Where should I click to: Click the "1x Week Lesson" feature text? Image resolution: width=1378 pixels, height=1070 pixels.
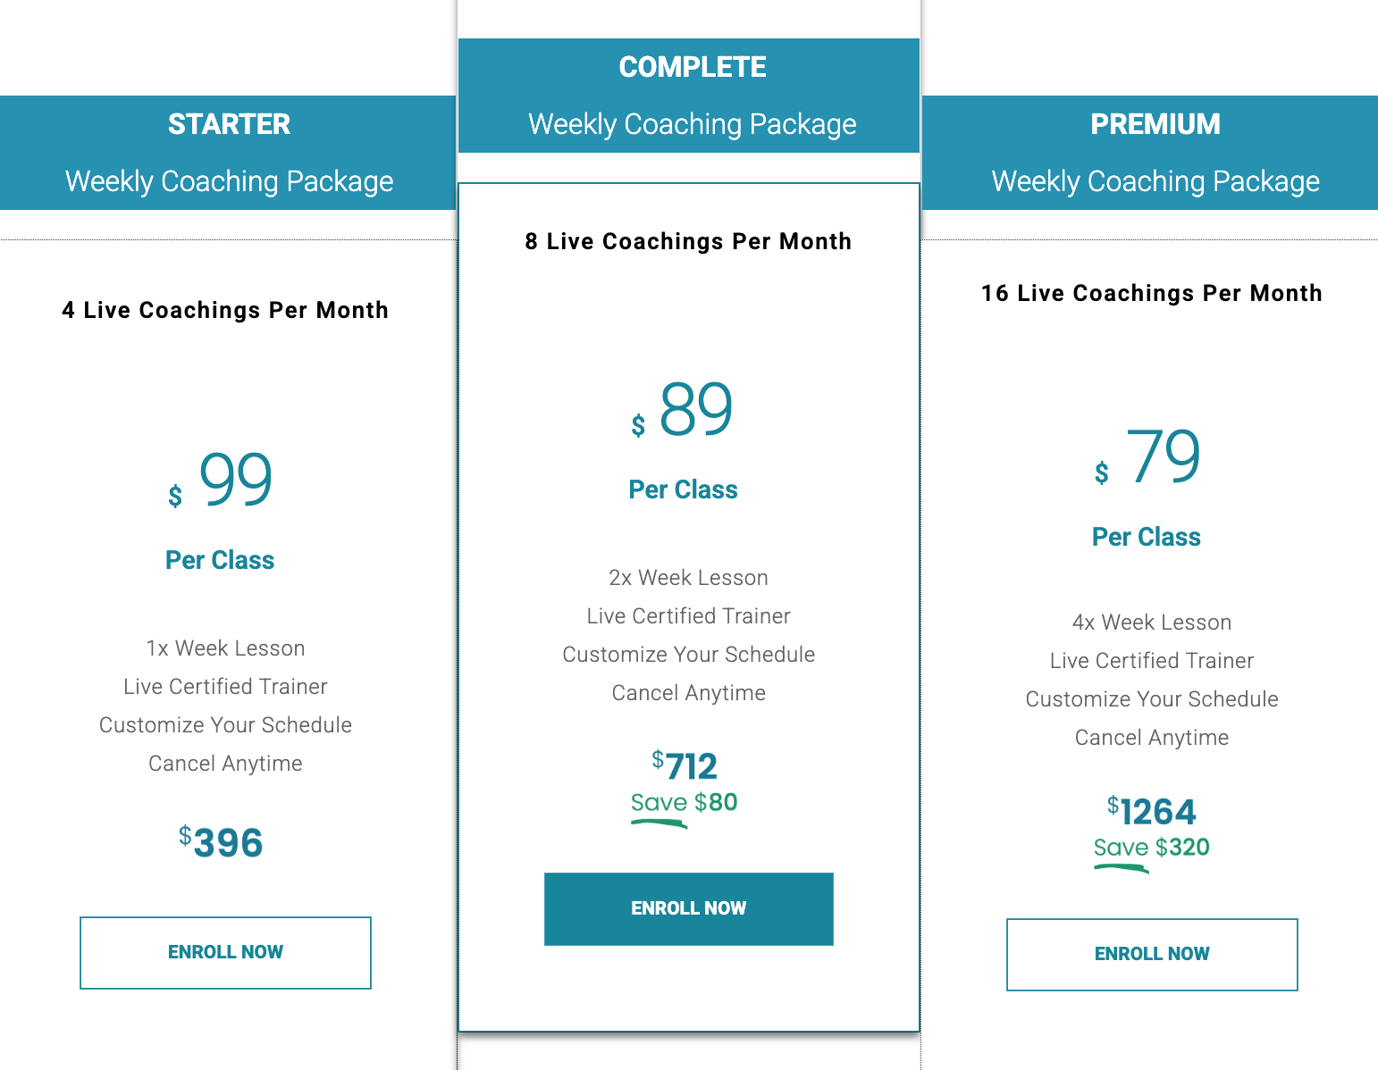tap(225, 648)
